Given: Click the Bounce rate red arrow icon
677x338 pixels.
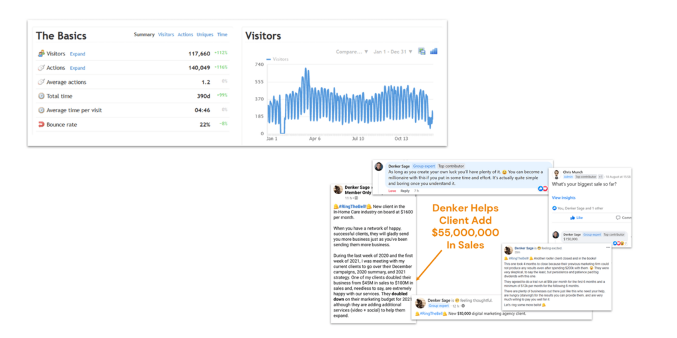Looking at the screenshot, I should pyautogui.click(x=42, y=124).
